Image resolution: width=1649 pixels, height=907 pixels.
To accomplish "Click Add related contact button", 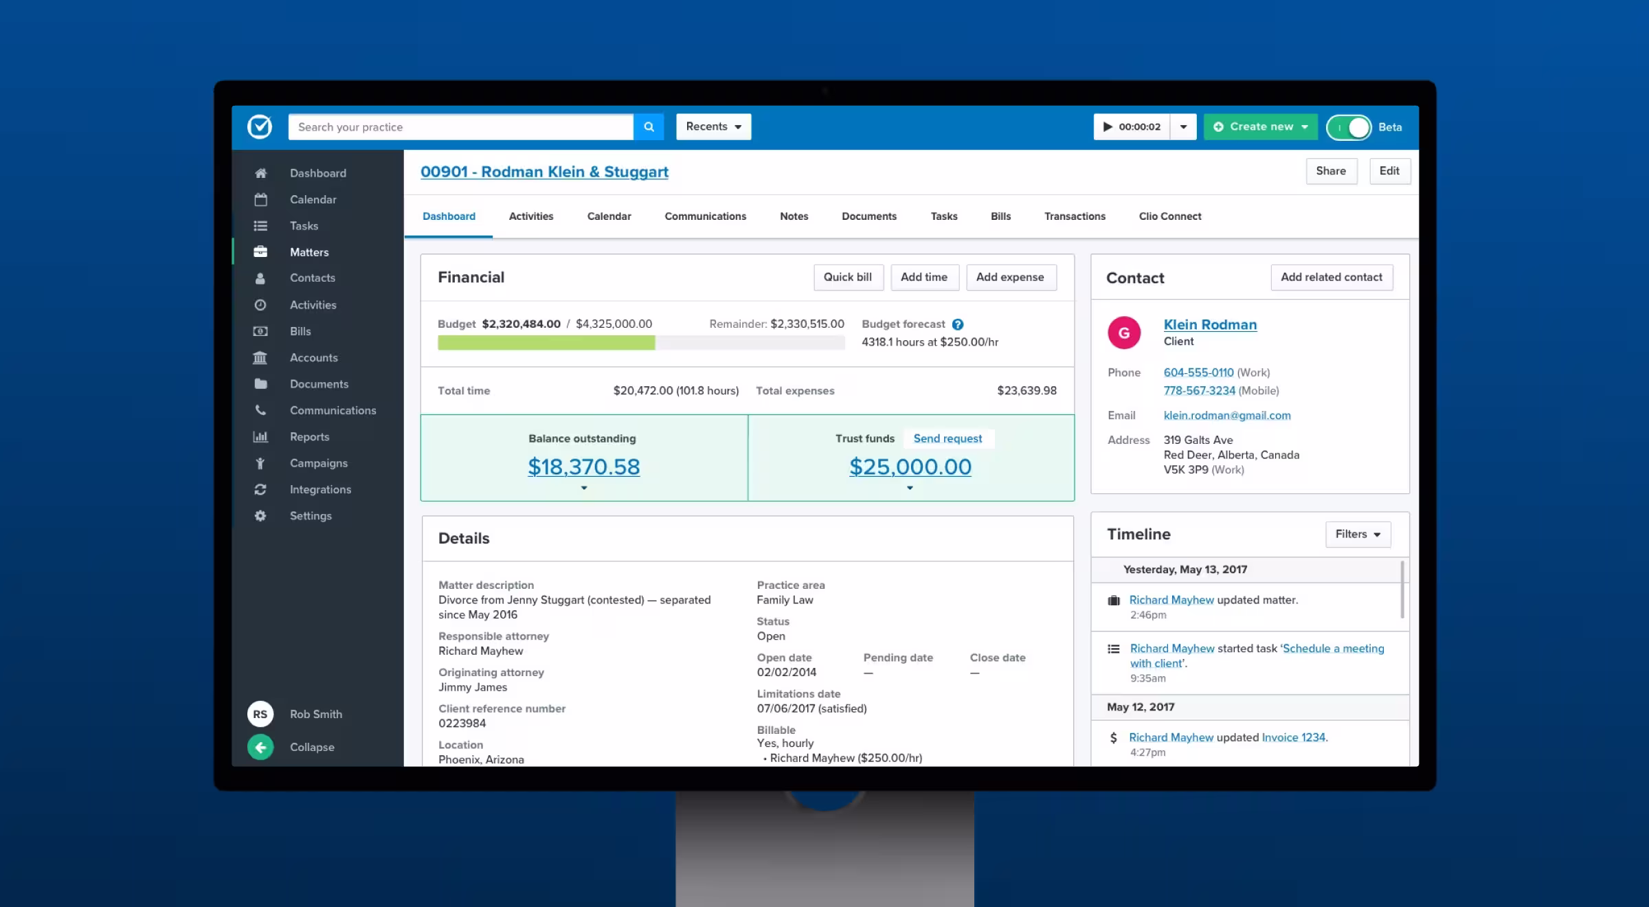I will coord(1331,277).
